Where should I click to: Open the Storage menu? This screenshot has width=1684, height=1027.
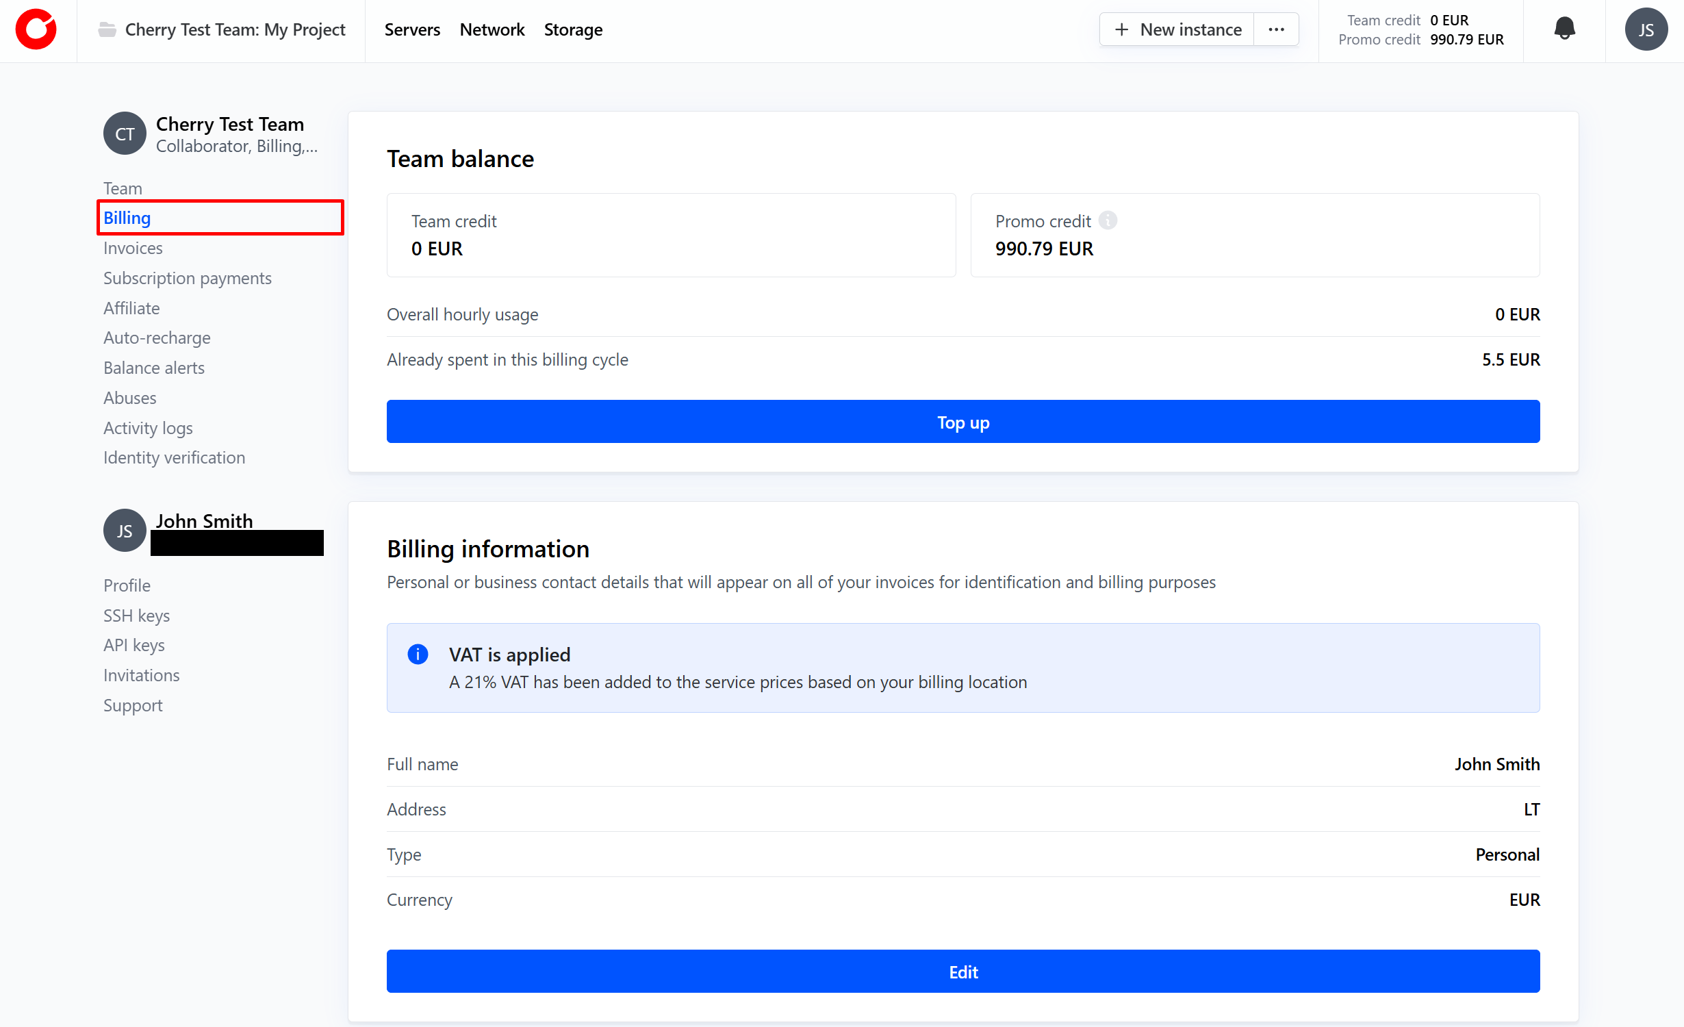point(573,29)
